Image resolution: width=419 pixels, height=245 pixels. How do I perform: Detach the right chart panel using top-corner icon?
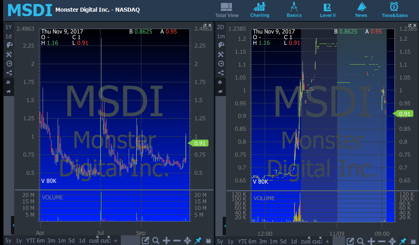pos(410,25)
